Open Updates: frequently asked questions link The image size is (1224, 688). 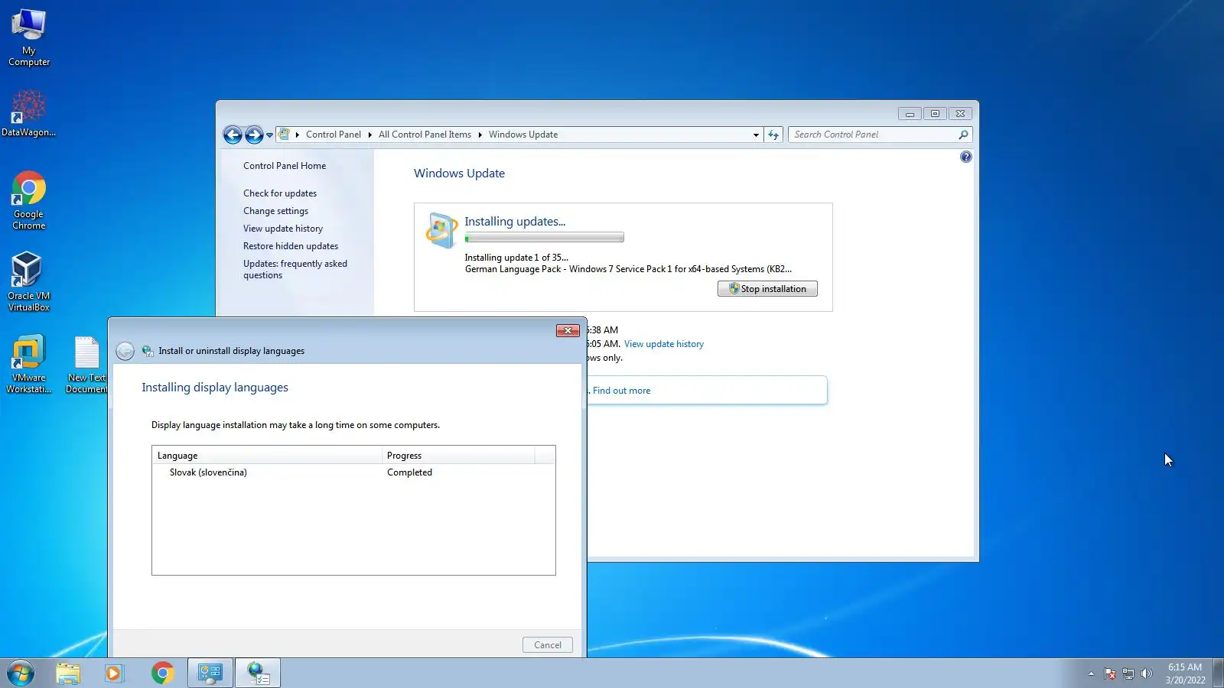(x=295, y=269)
